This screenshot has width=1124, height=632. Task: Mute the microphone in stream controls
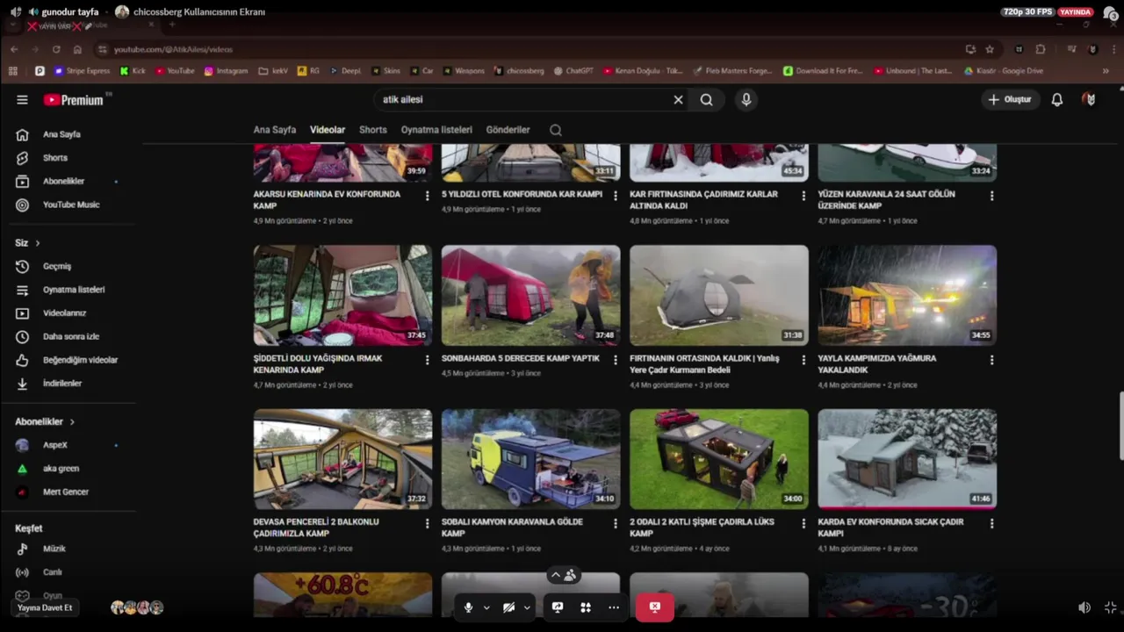pyautogui.click(x=468, y=607)
